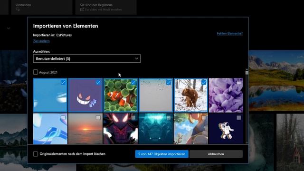Click the Ziel ändern link
This screenshot has height=171, width=304.
41,41
